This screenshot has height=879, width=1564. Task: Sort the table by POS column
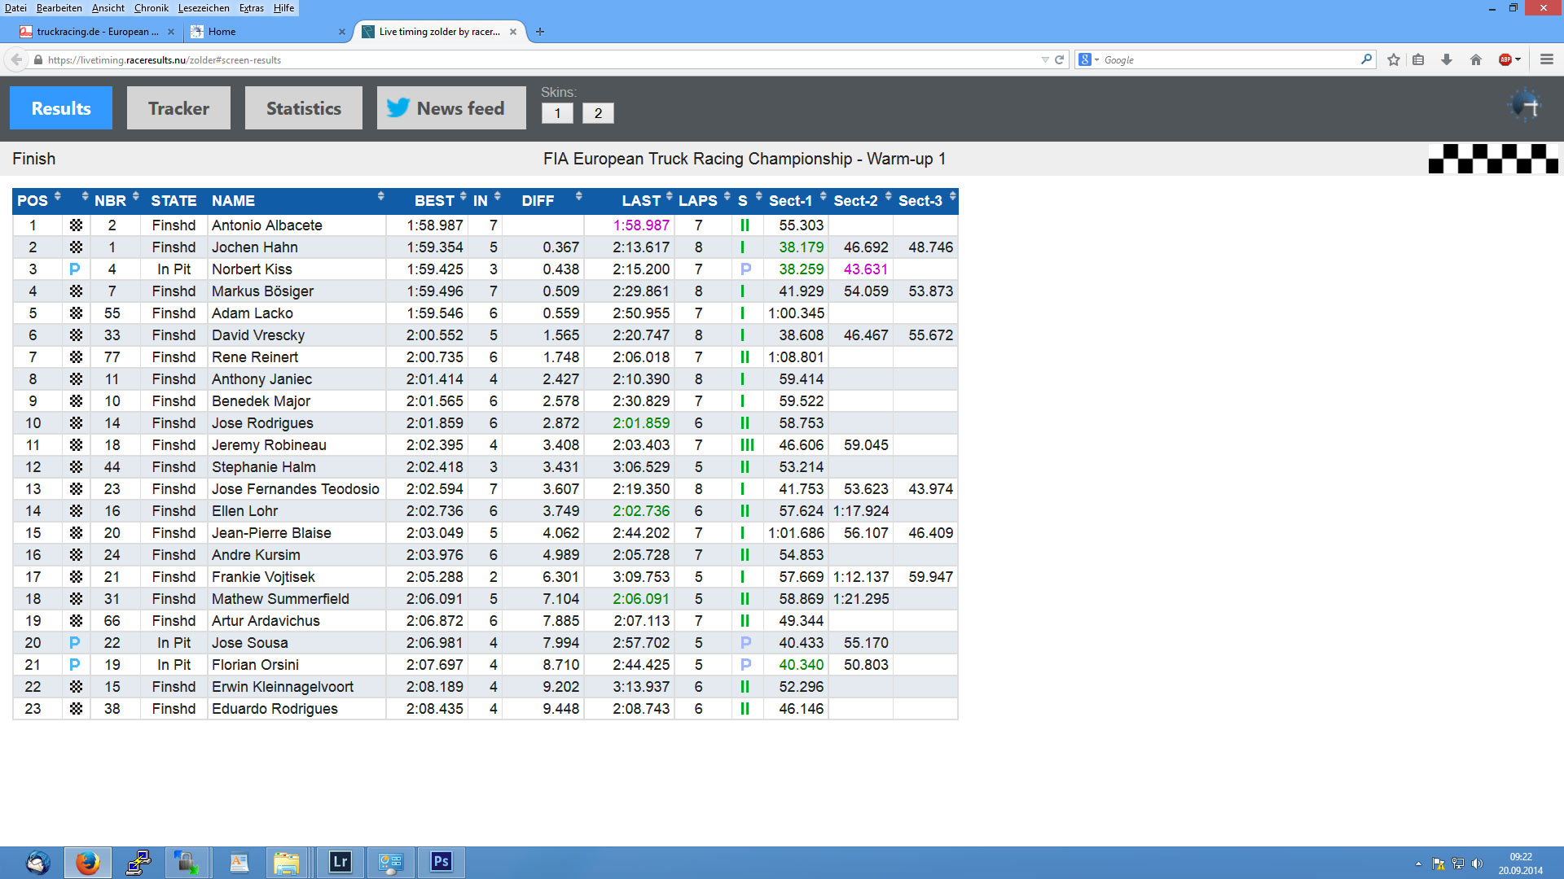[x=38, y=200]
